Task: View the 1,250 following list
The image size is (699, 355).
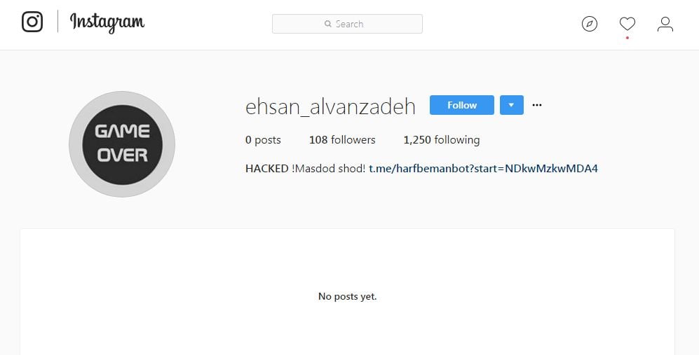Action: 441,140
